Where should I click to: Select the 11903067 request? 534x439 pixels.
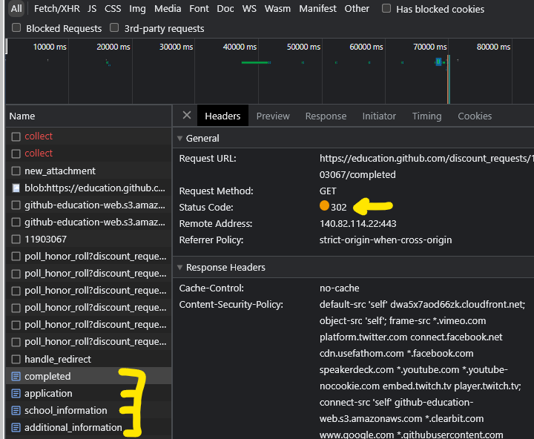pos(88,239)
